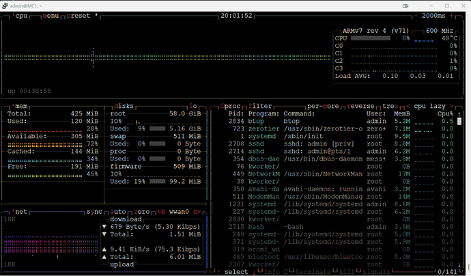Click the clock showing 20:01:52
This screenshot has height=276, width=471.
[x=236, y=16]
